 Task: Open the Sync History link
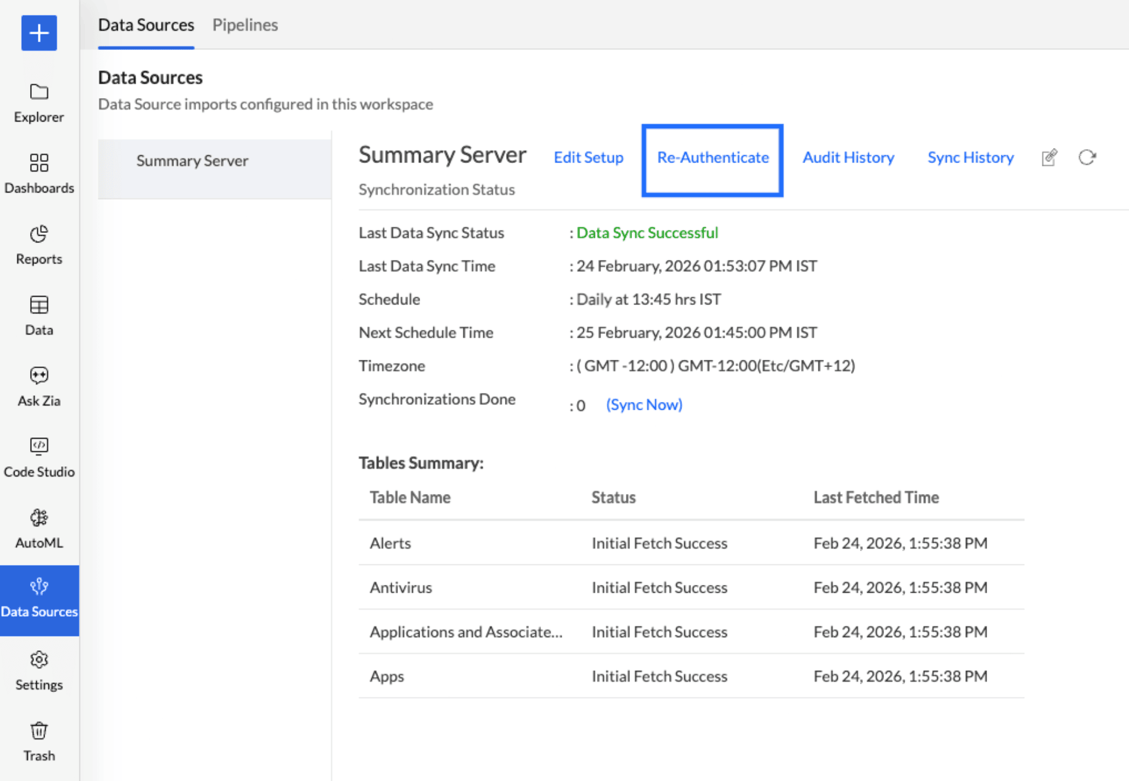pos(971,158)
